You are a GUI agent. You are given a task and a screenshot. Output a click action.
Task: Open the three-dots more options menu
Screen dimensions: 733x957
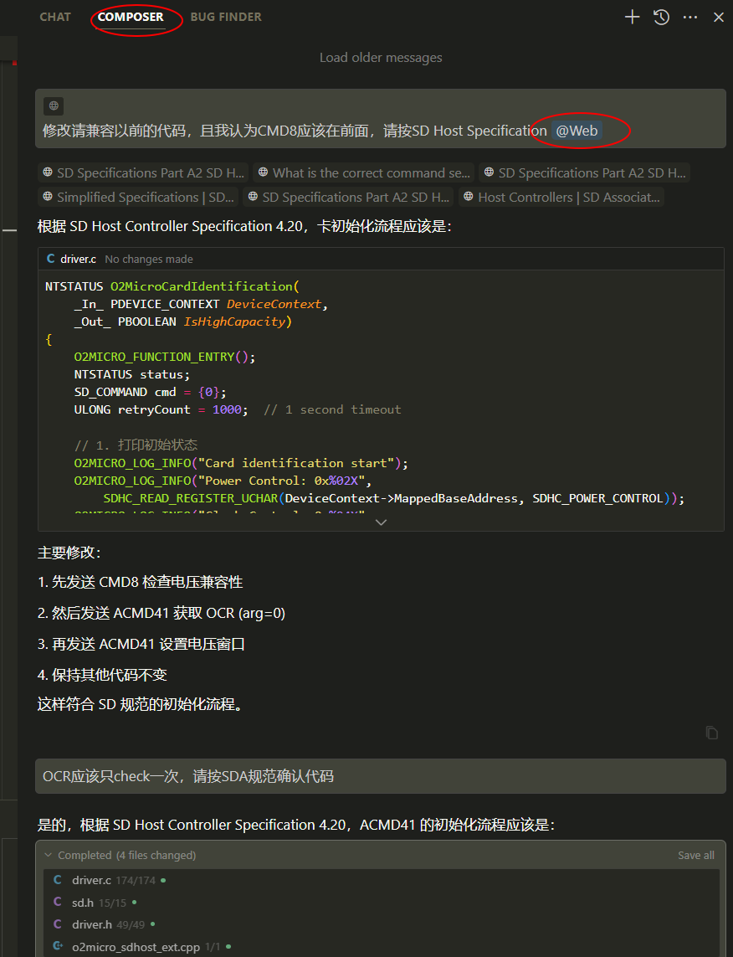(x=690, y=17)
